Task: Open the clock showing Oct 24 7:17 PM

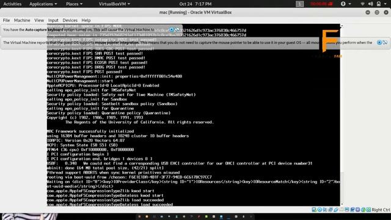Action: tap(195, 4)
